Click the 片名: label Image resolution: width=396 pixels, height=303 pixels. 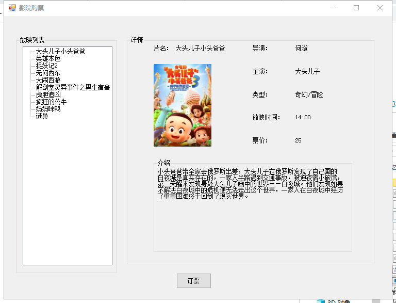pos(161,49)
